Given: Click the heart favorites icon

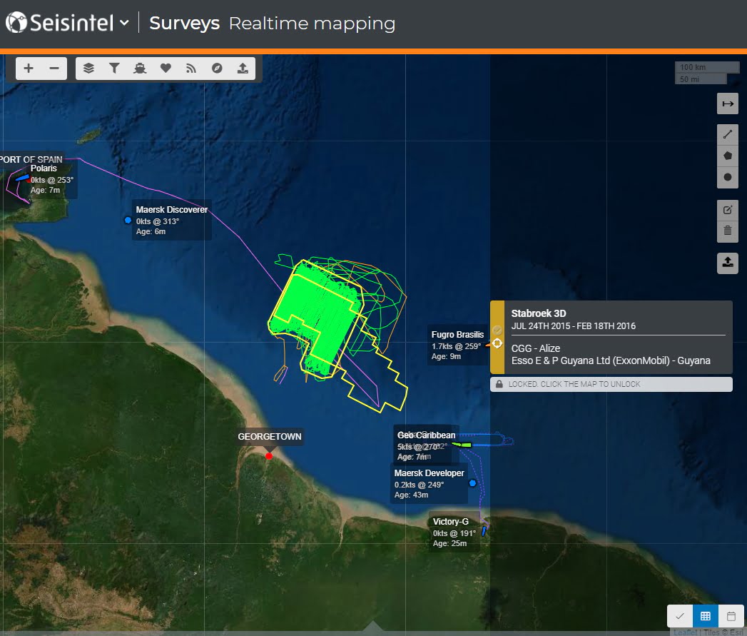Looking at the screenshot, I should (166, 67).
